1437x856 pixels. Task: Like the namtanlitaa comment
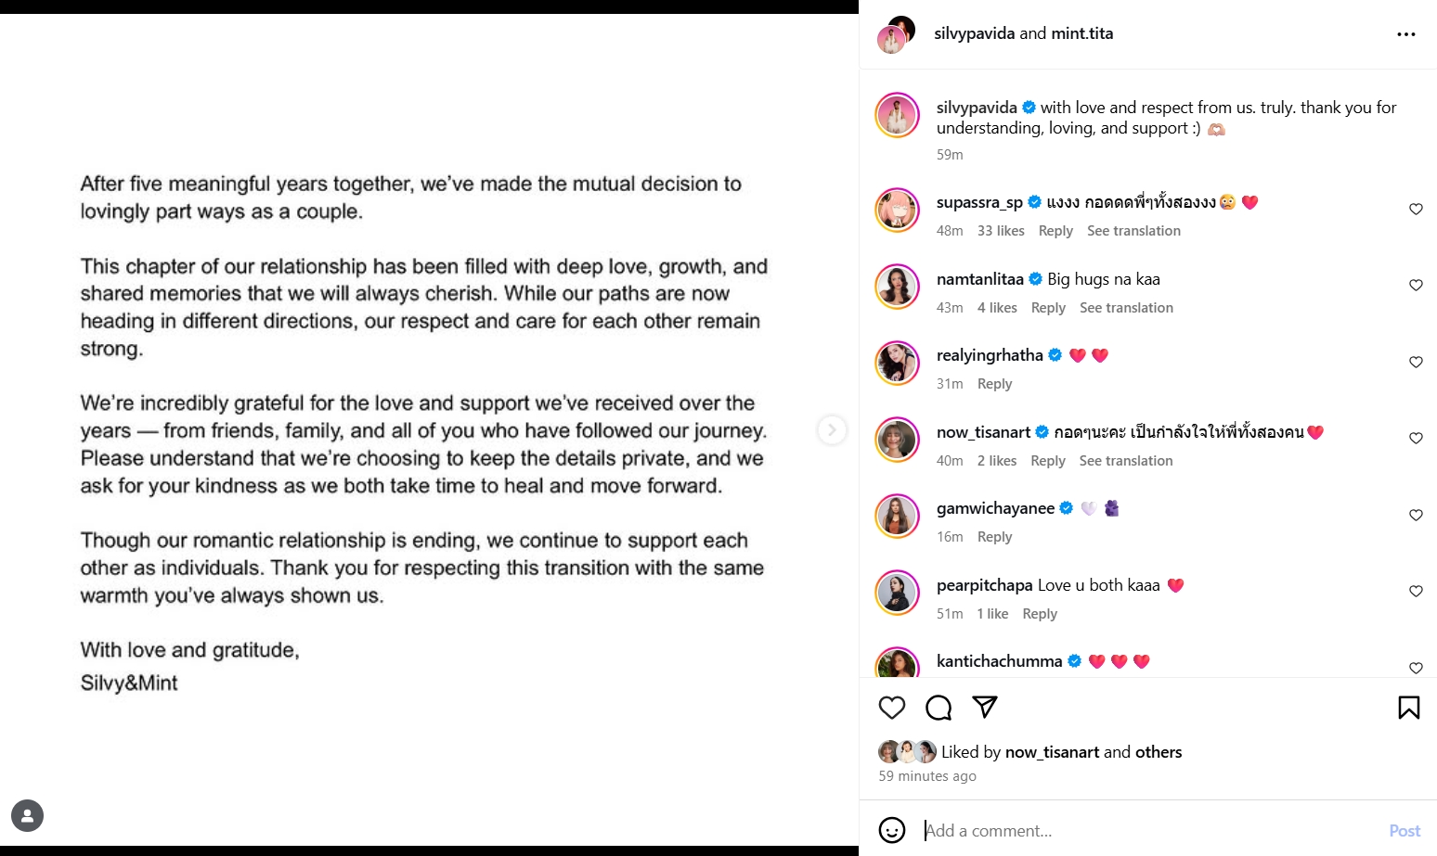[x=1416, y=286]
